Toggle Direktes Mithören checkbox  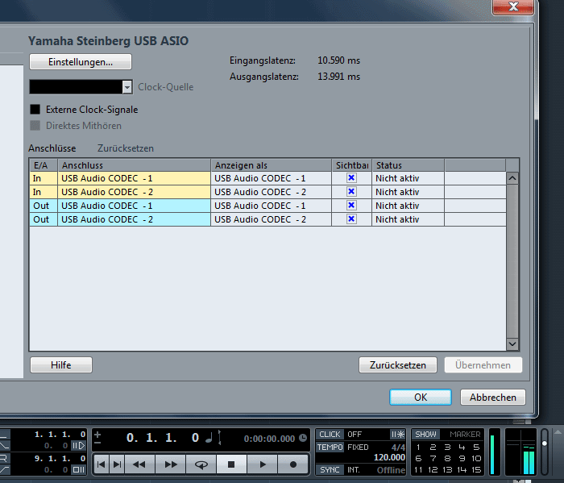tap(35, 126)
